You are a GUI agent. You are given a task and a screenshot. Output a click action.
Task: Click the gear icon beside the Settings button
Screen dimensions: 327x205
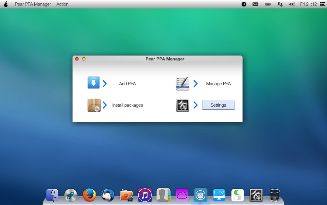[182, 105]
